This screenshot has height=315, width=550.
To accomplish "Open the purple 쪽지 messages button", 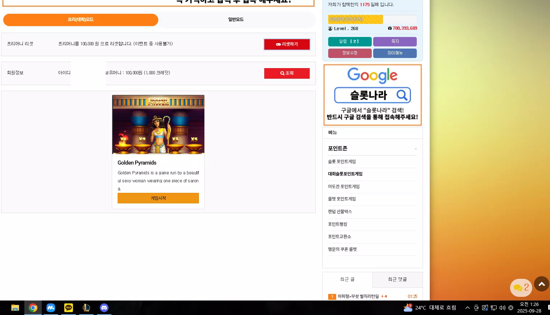I will [395, 42].
